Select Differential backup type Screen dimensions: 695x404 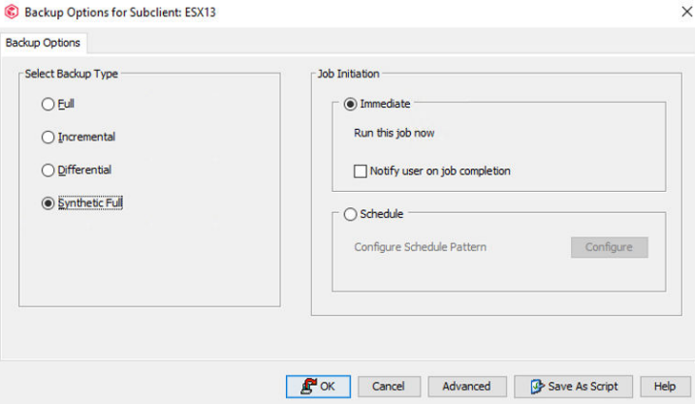[x=48, y=170]
